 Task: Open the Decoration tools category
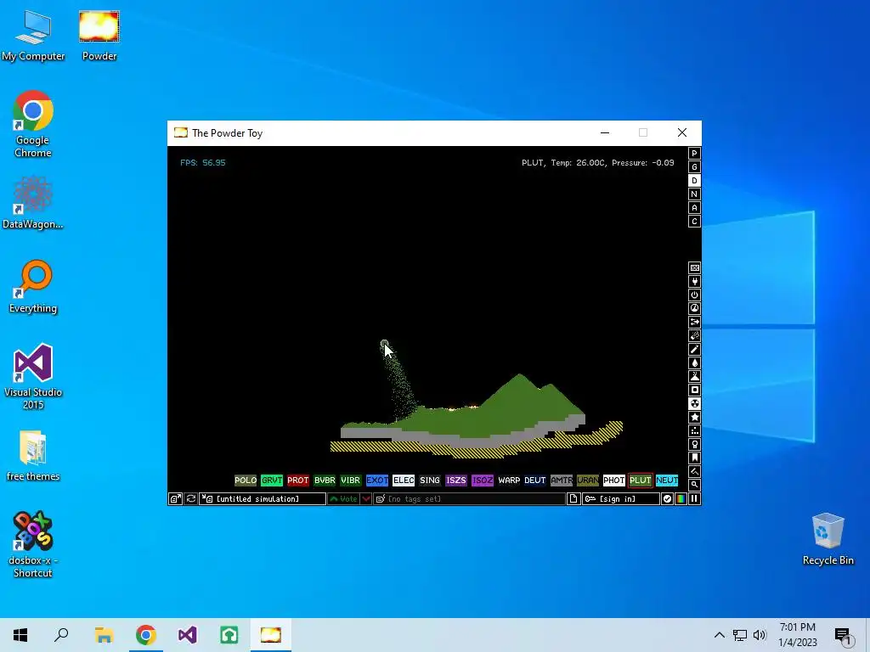tap(694, 471)
